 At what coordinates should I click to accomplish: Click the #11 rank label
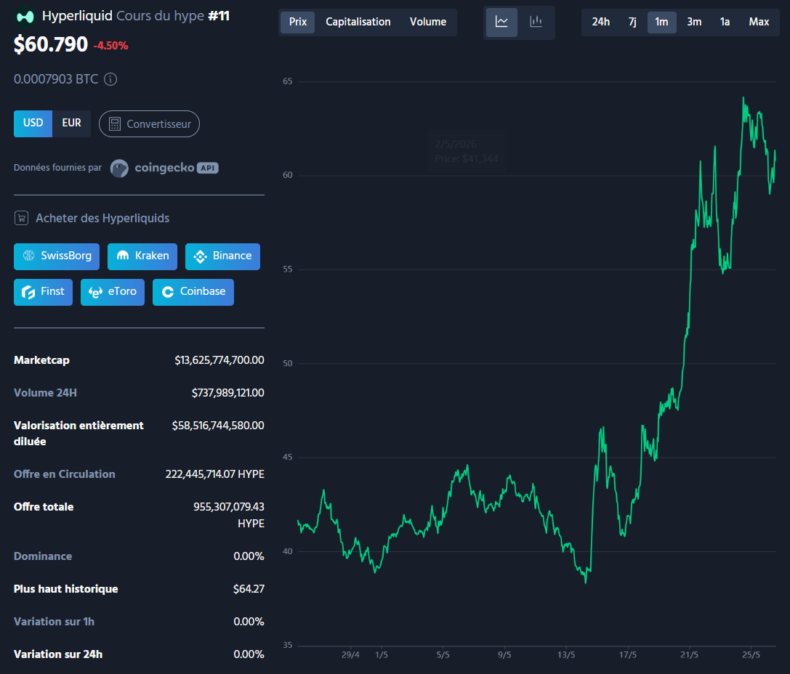[x=219, y=16]
